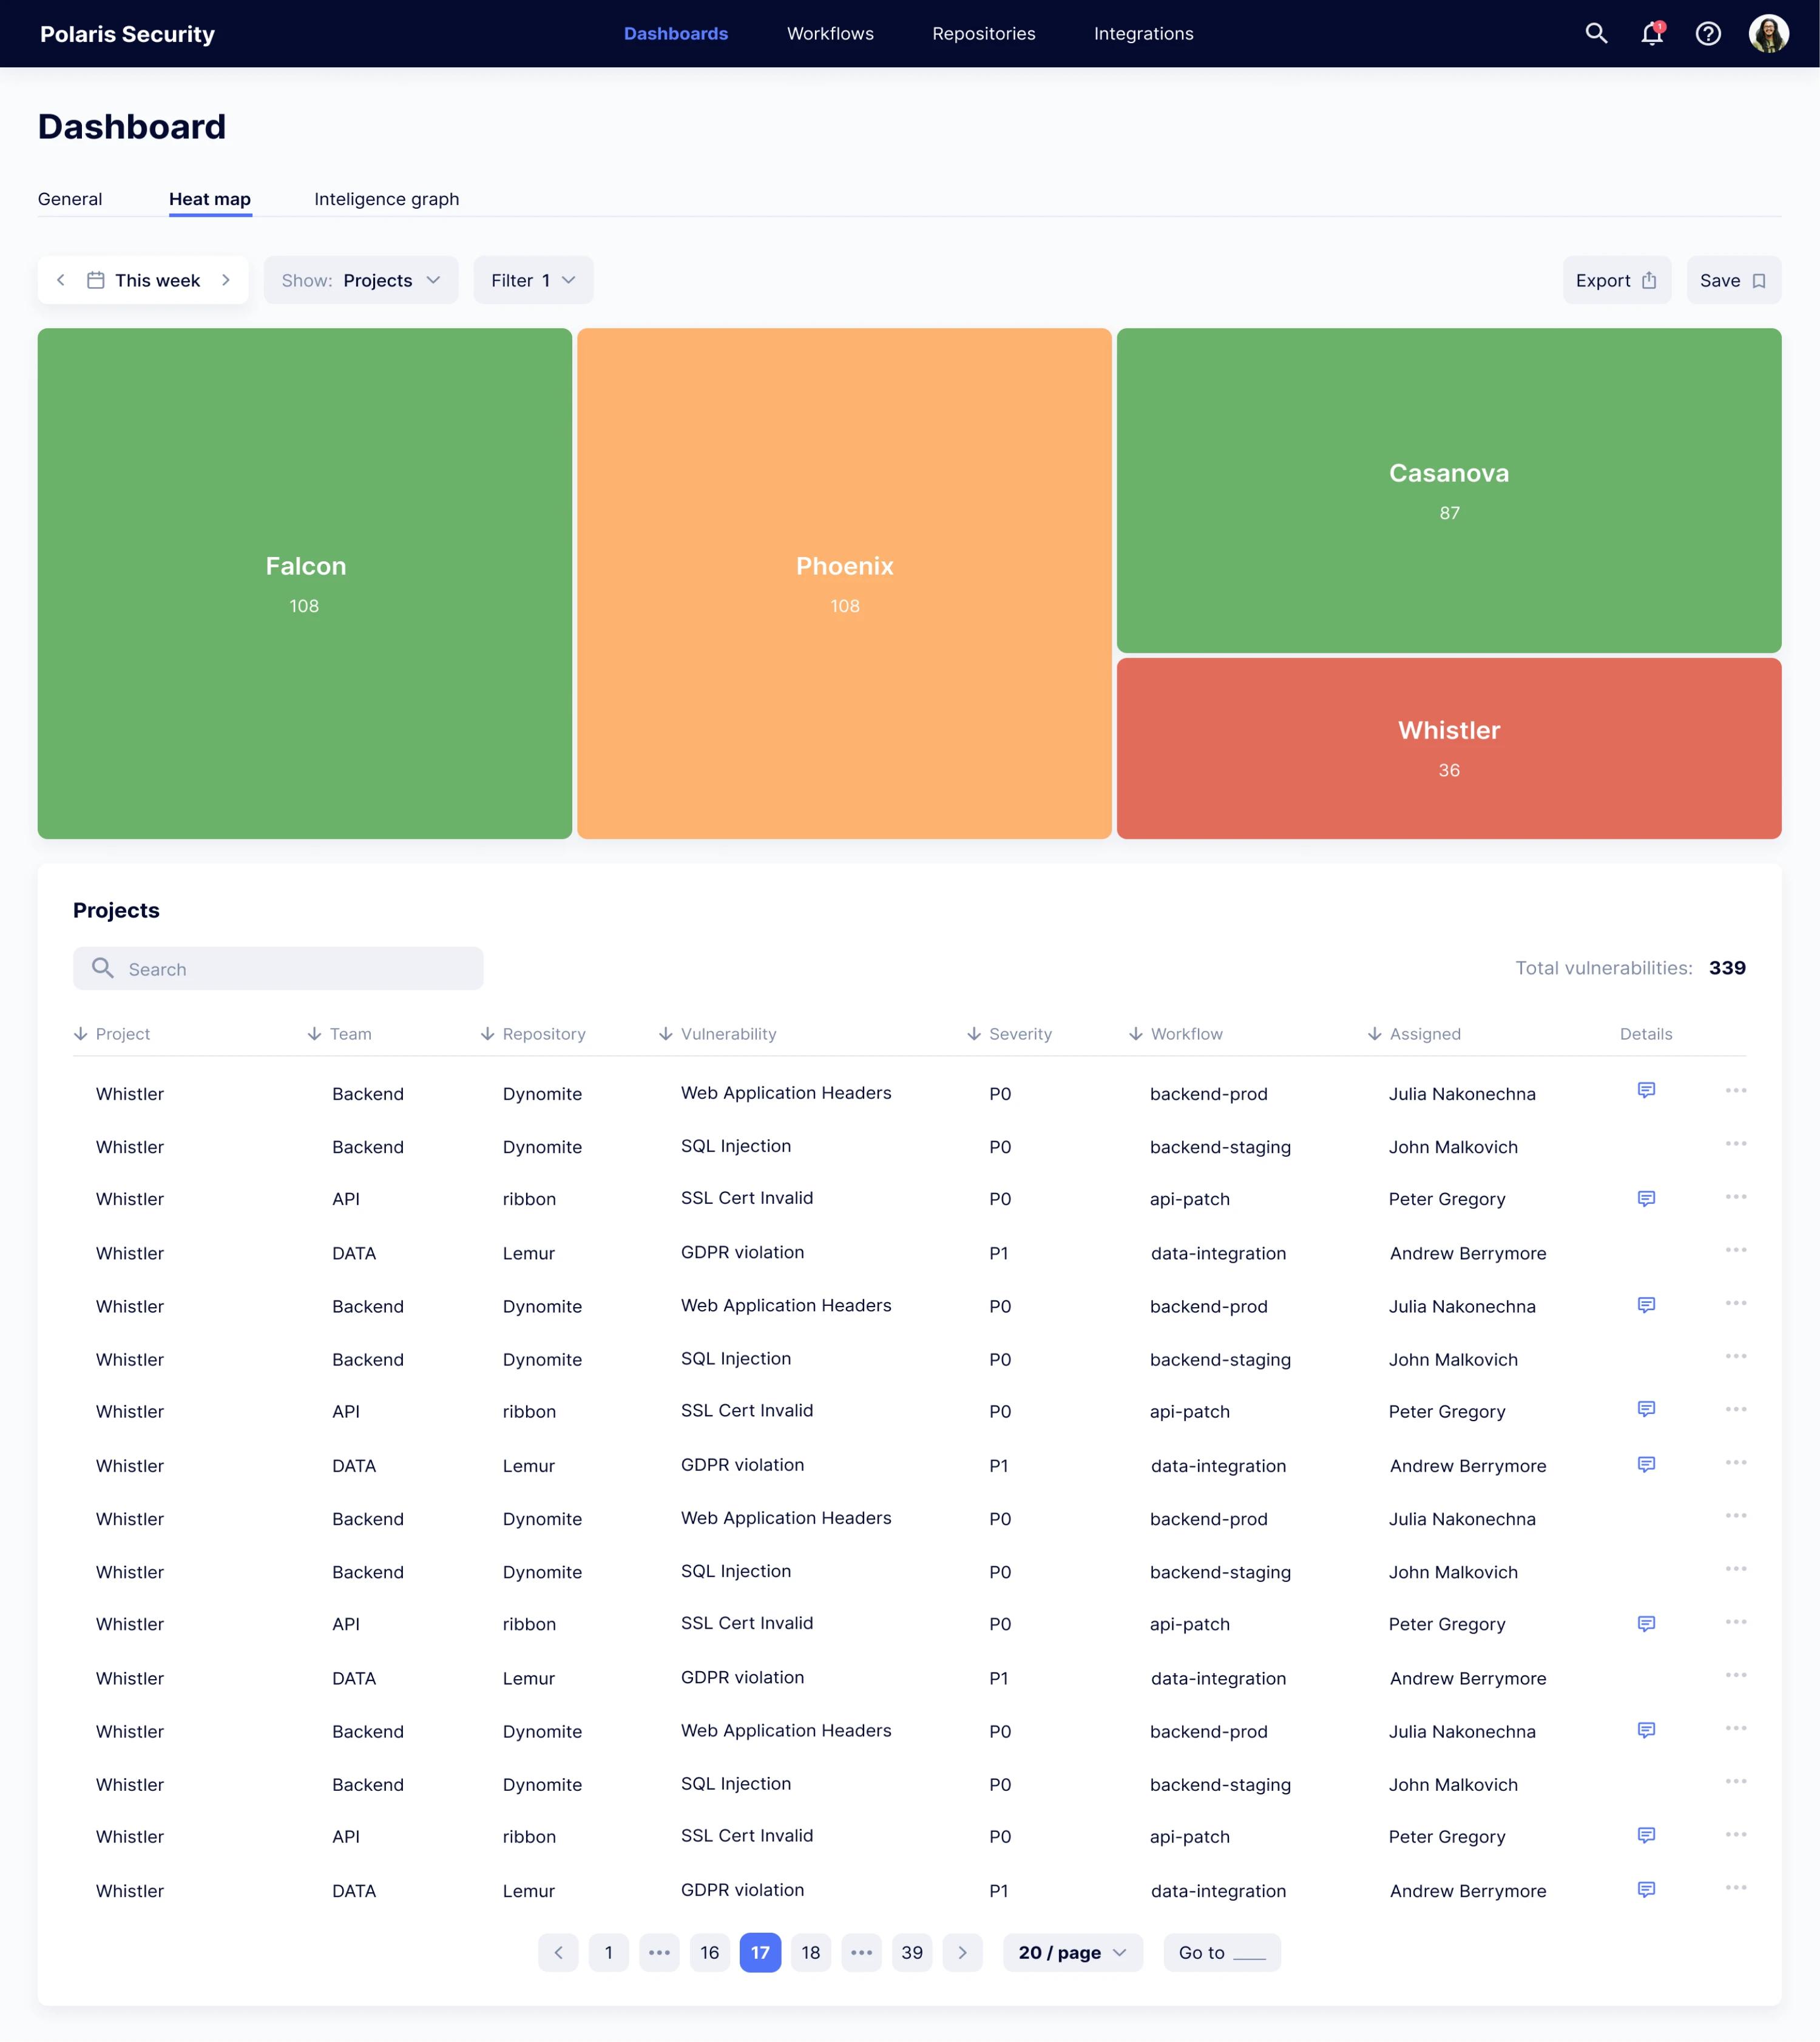Open more options on last Peter Gregory row
1820x2042 pixels.
(x=1735, y=1834)
